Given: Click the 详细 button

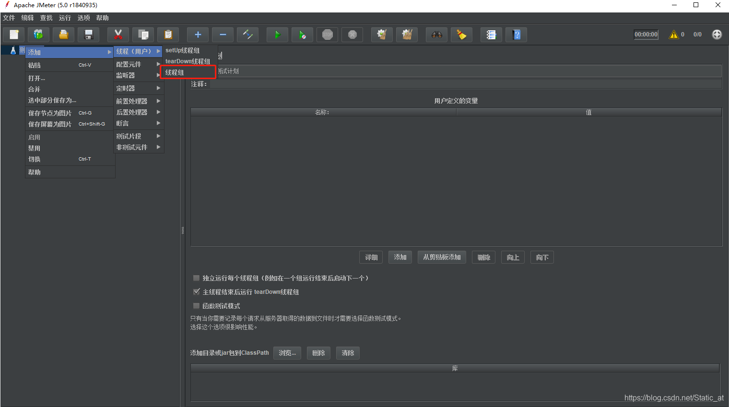Looking at the screenshot, I should [371, 257].
